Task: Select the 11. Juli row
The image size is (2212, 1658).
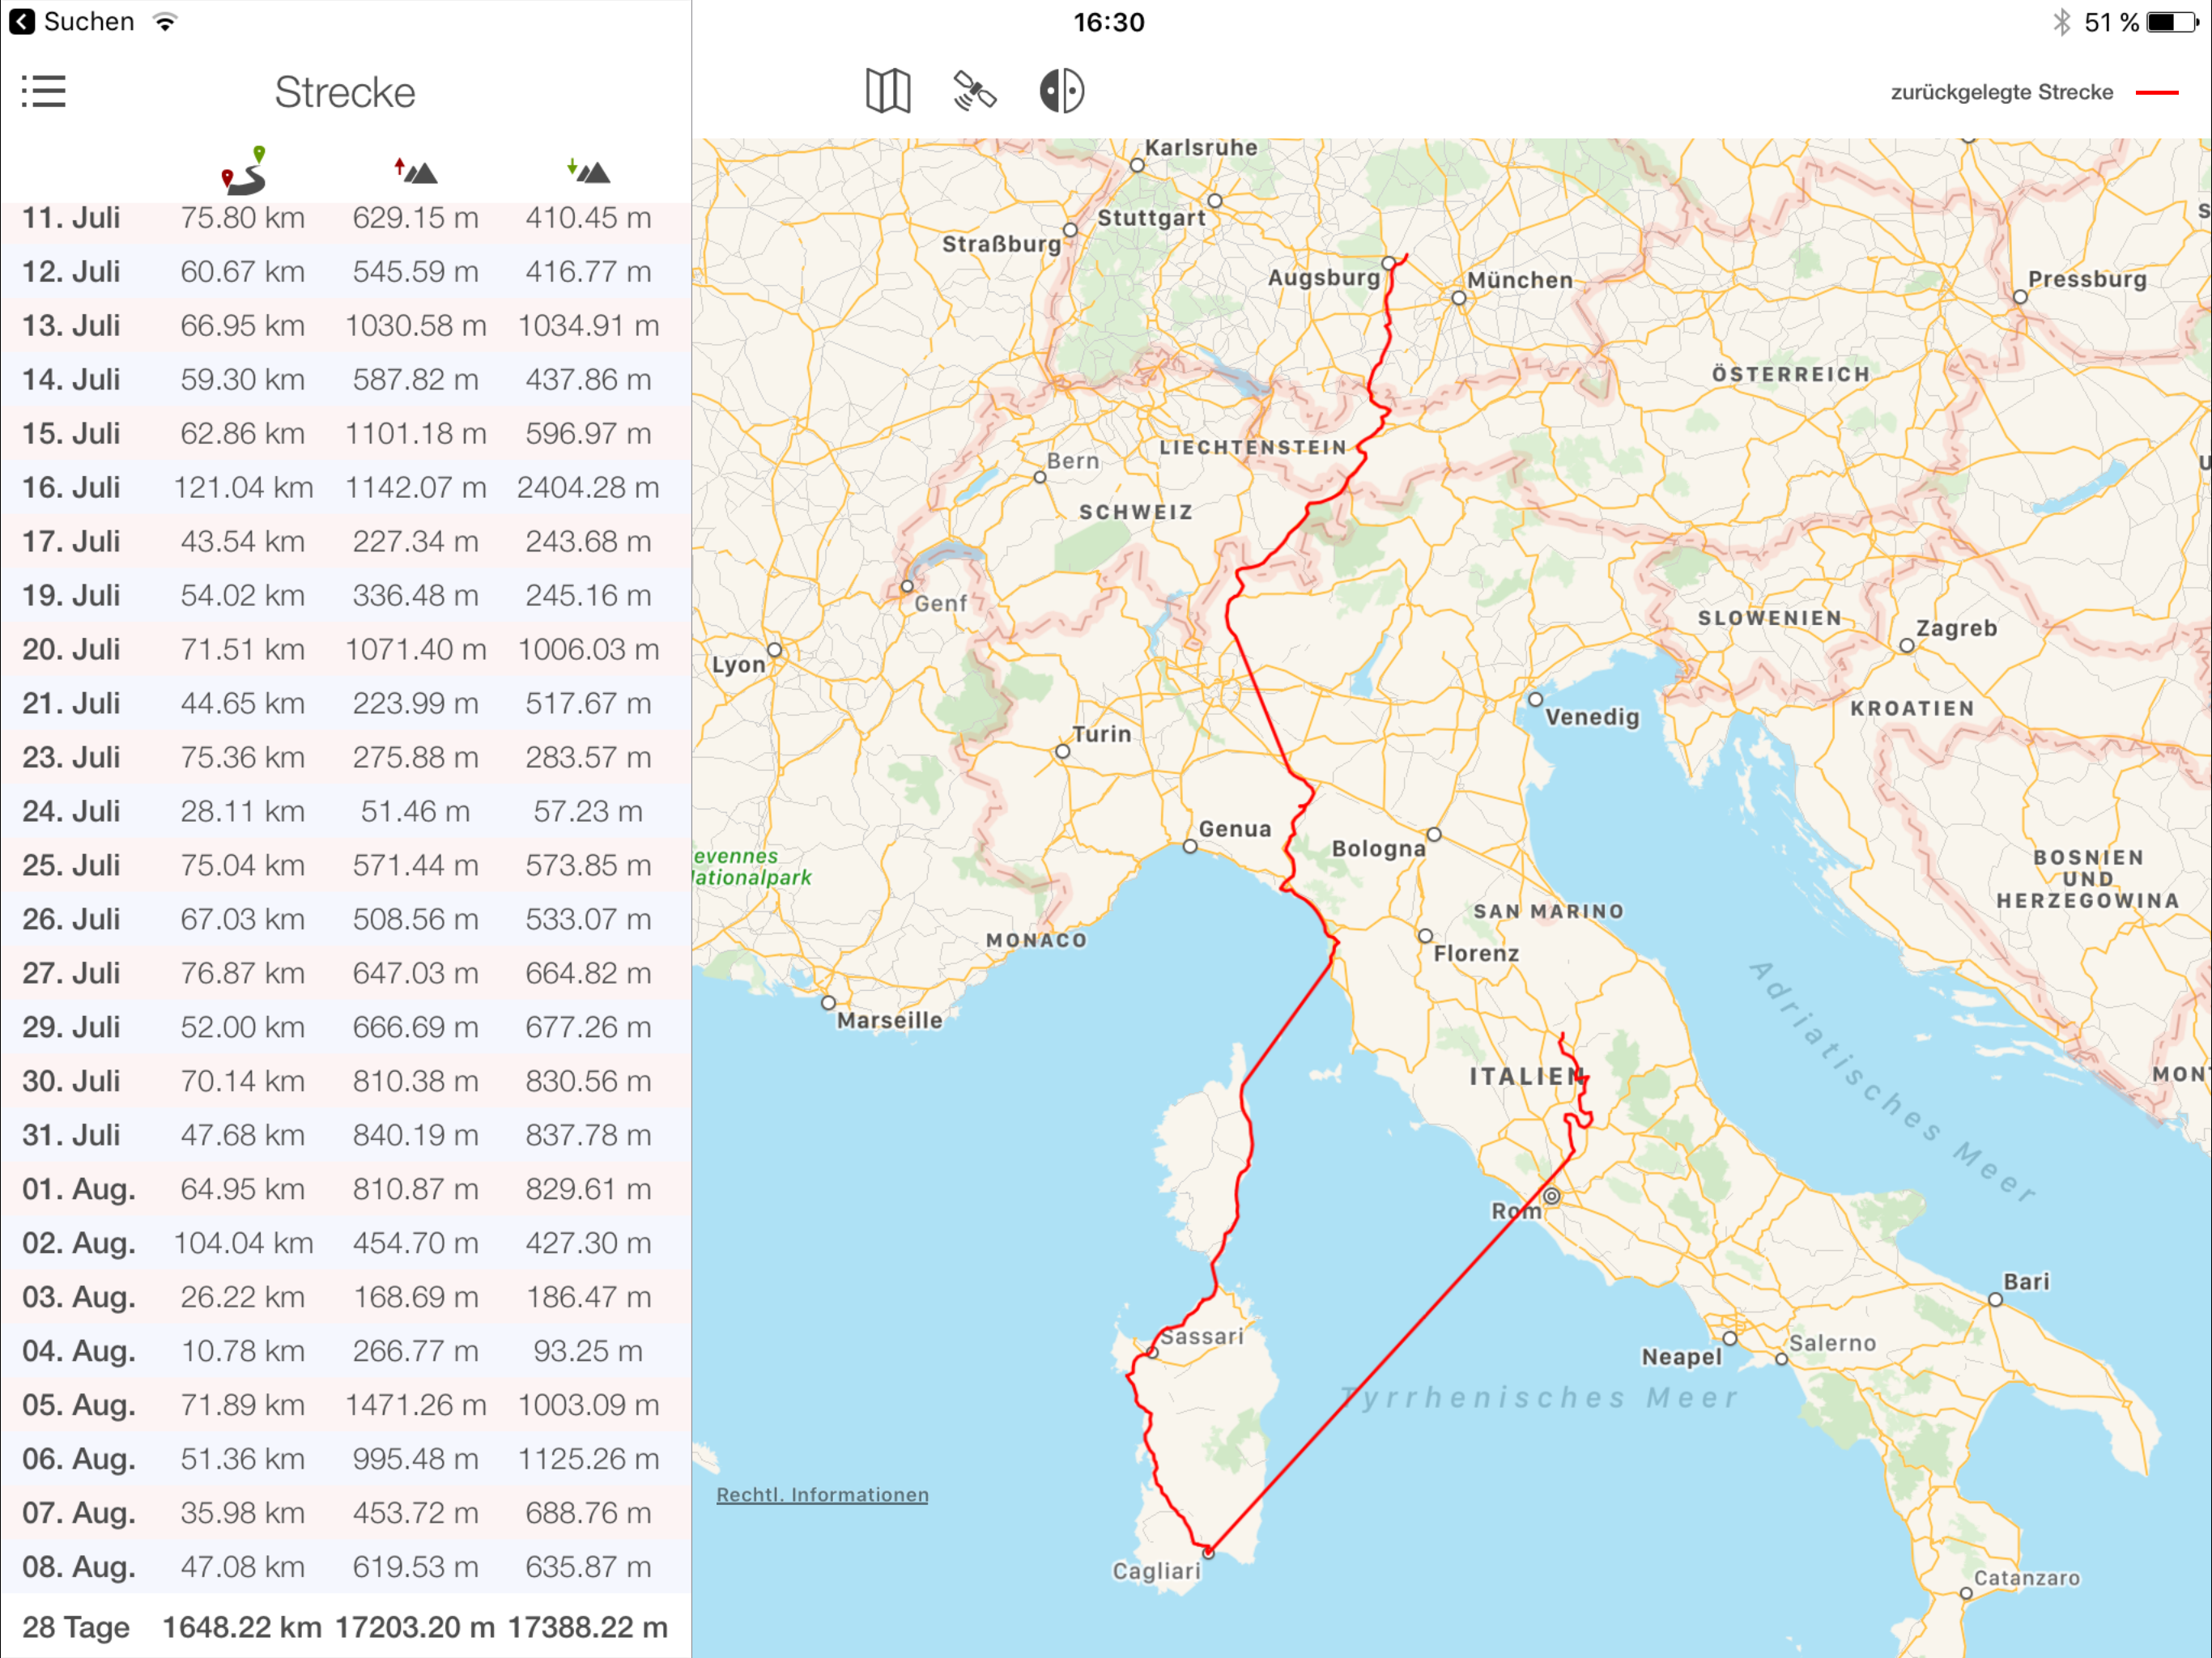Action: click(x=345, y=217)
